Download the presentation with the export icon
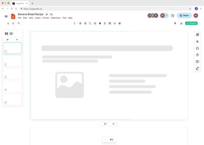204x145 pixels. tap(181, 23)
